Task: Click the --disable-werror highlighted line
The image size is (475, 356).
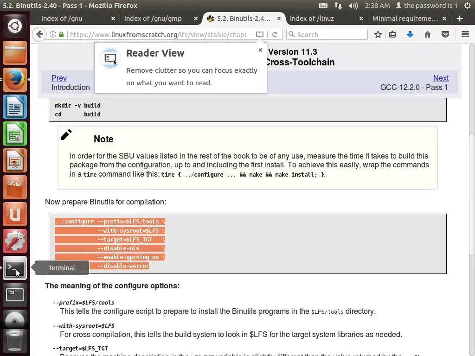Action: [123, 266]
